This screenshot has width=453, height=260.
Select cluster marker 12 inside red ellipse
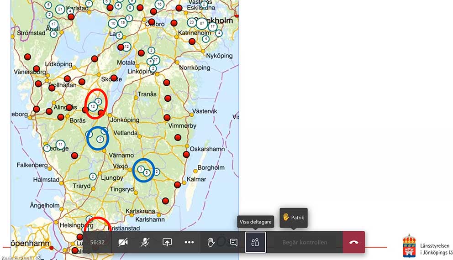[x=93, y=106]
